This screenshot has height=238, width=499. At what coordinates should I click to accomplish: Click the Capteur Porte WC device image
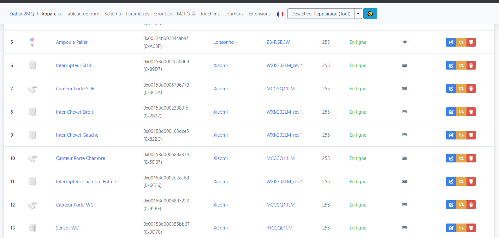[32, 205]
